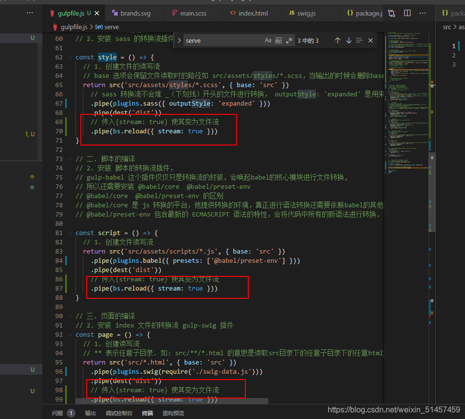
Task: Click the problems count badge 1
Action: [71, 413]
